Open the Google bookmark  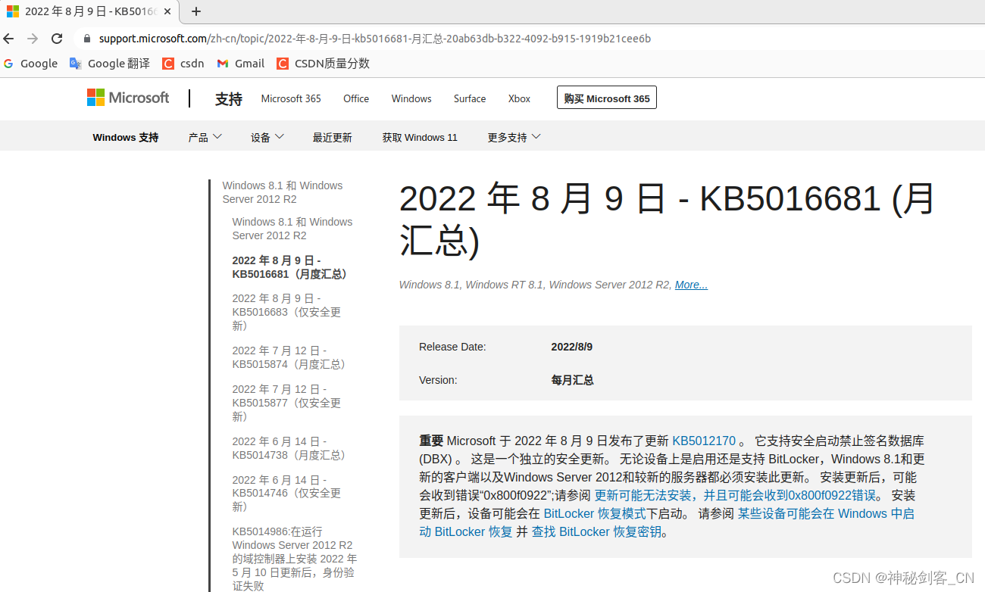point(30,64)
